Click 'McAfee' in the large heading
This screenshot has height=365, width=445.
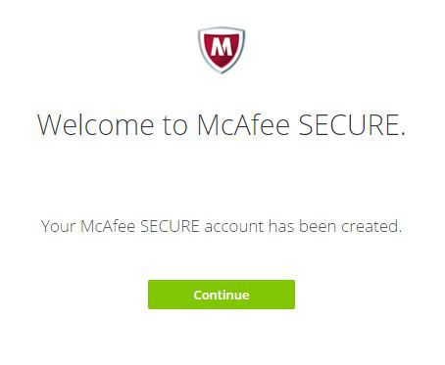point(243,124)
